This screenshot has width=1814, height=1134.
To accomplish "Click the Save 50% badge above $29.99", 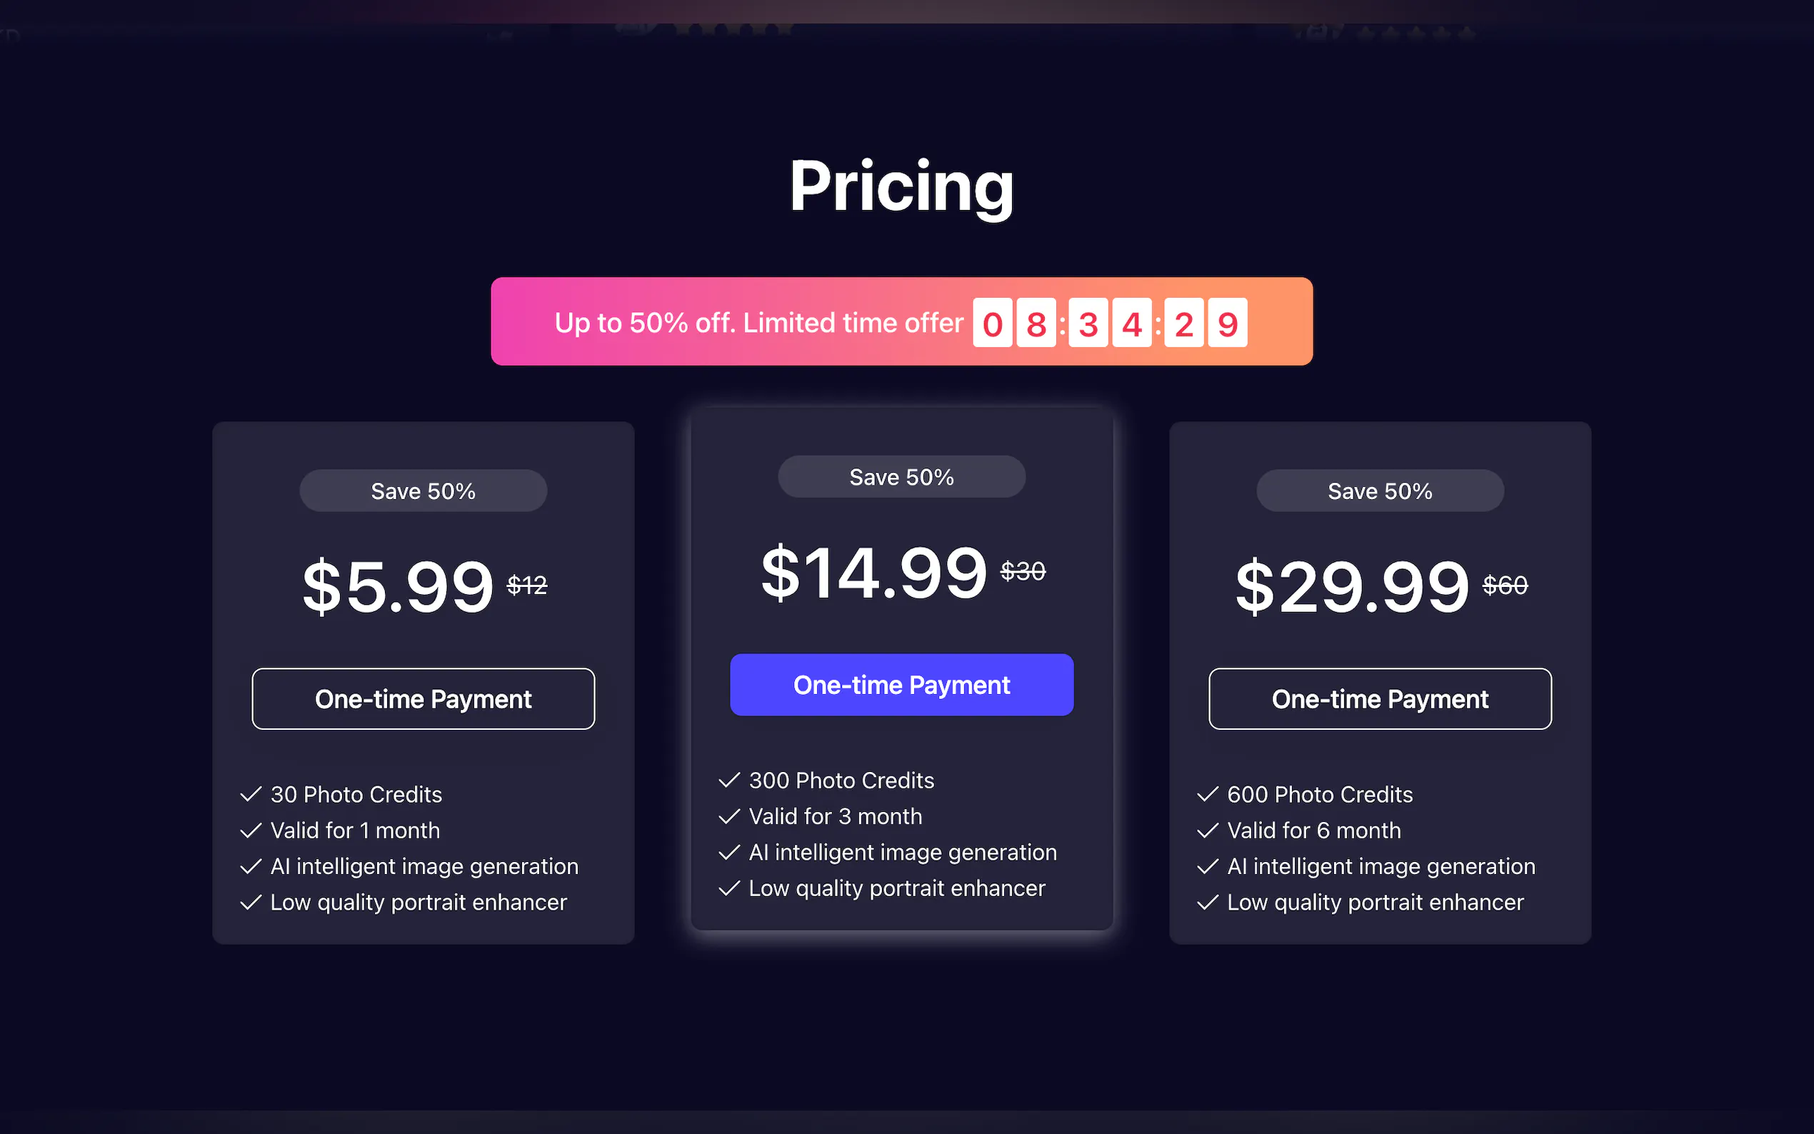I will [1380, 491].
